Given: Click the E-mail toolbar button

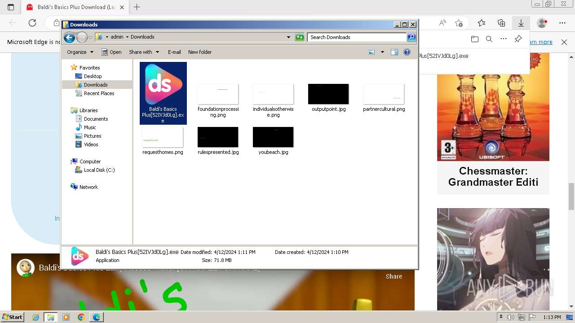Looking at the screenshot, I should 174,52.
